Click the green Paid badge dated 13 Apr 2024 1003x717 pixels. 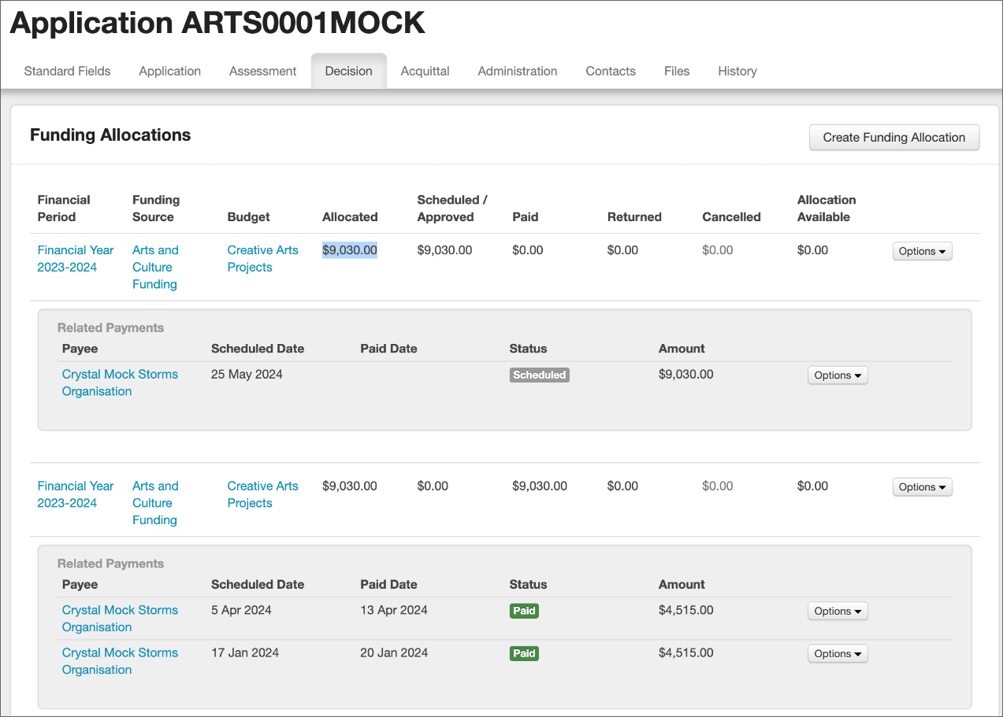(x=524, y=611)
